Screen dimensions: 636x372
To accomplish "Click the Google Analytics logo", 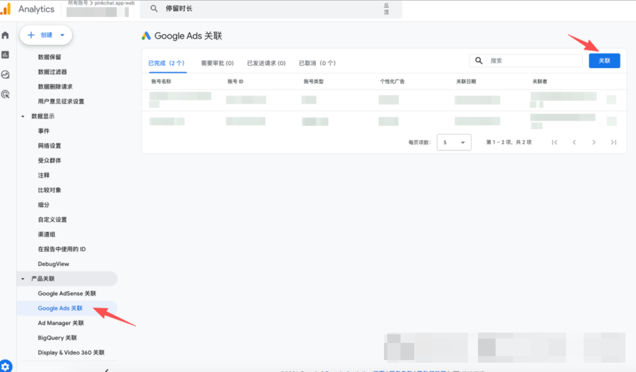I will click(6, 8).
